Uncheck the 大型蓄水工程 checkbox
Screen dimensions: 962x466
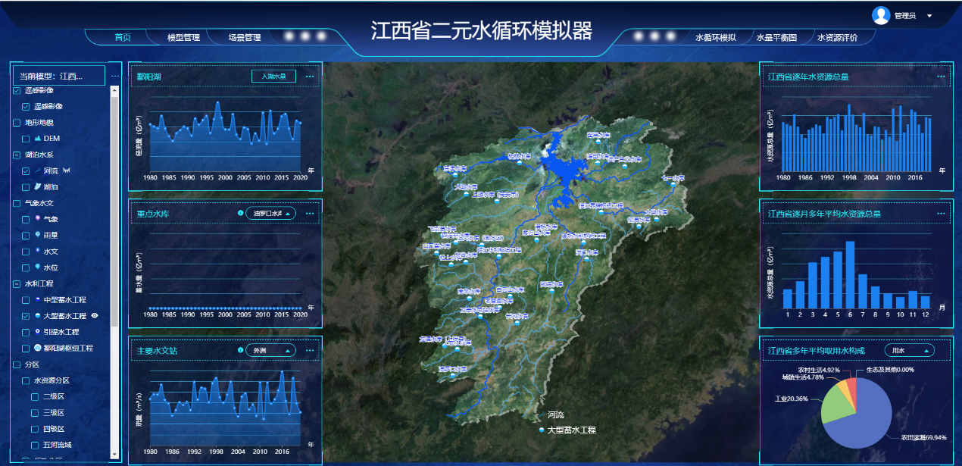26,316
